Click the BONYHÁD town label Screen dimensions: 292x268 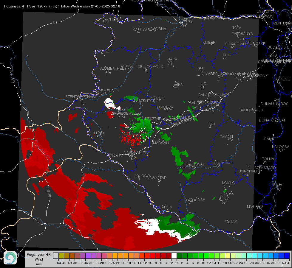point(248,171)
